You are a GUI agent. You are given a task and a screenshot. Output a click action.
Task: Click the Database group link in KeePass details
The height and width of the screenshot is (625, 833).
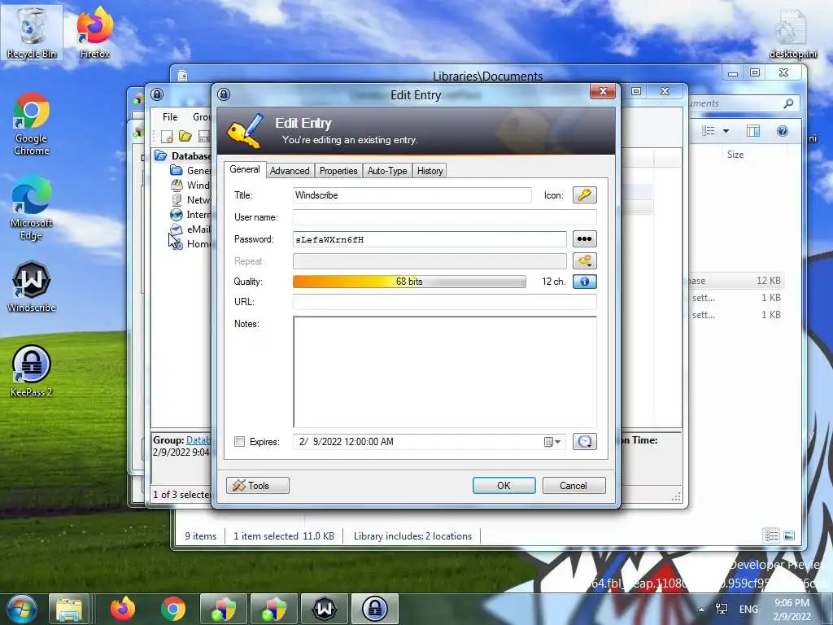[x=198, y=440]
